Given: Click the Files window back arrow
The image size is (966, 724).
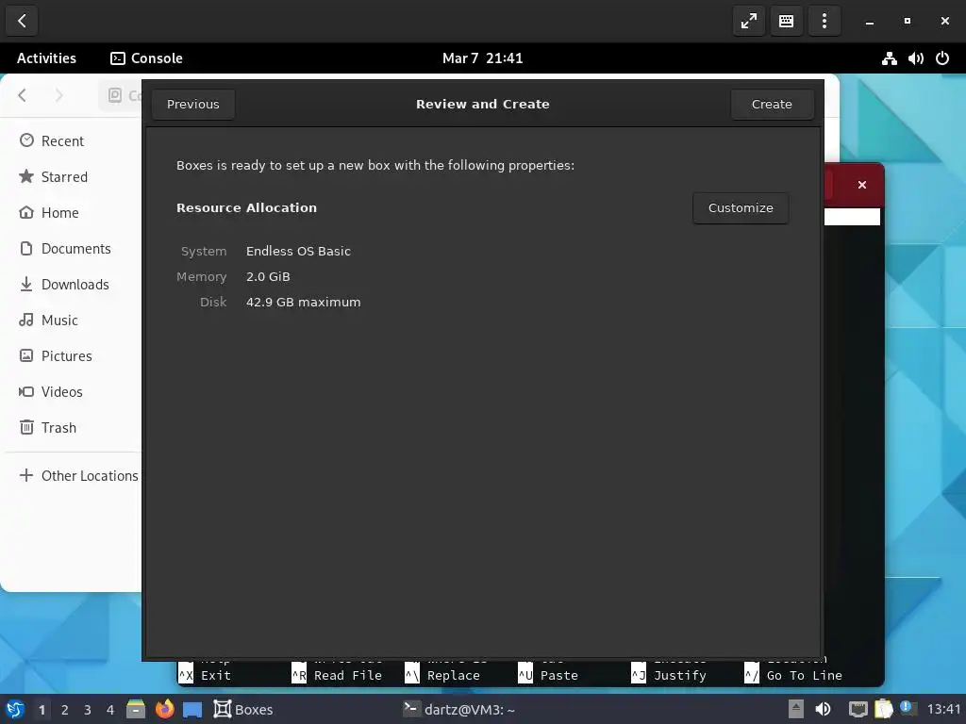Looking at the screenshot, I should [x=23, y=95].
